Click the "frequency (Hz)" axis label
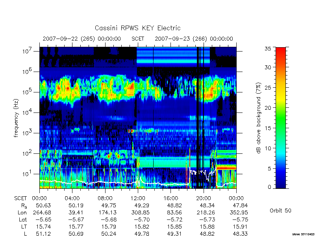The width and height of the screenshot is (315, 236). pyautogui.click(x=16, y=118)
